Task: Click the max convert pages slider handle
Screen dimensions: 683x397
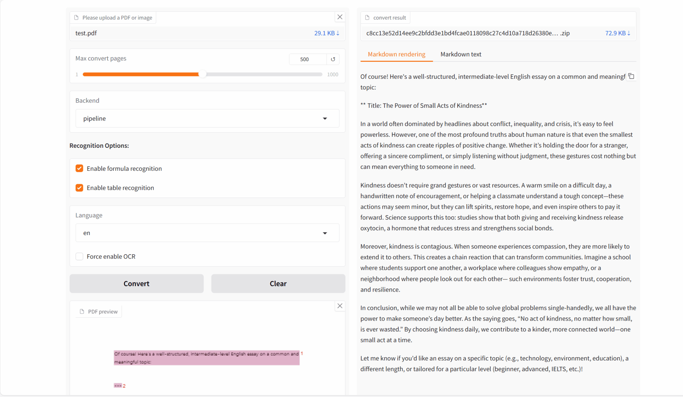Action: [202, 74]
